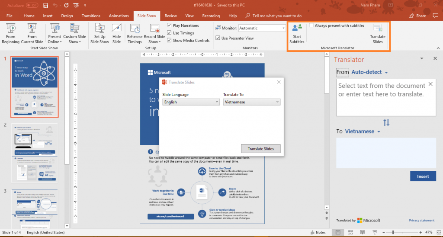Click English (United States) in status bar

click(x=45, y=233)
